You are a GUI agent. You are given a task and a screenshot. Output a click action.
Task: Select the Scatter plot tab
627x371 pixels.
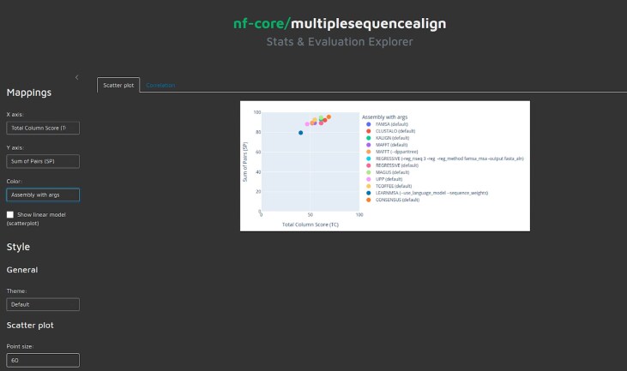[x=118, y=85]
